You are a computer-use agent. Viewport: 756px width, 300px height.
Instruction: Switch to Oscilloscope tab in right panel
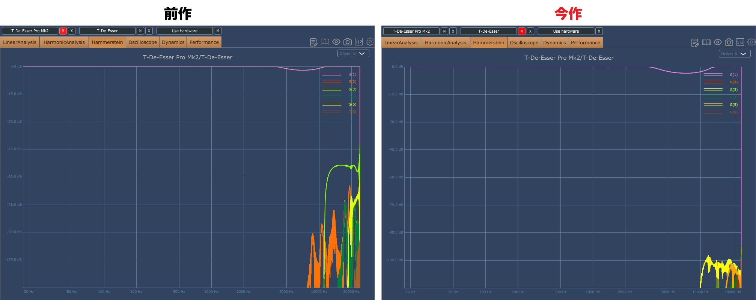[524, 42]
